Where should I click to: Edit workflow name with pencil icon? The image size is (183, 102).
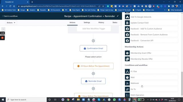coord(118,16)
